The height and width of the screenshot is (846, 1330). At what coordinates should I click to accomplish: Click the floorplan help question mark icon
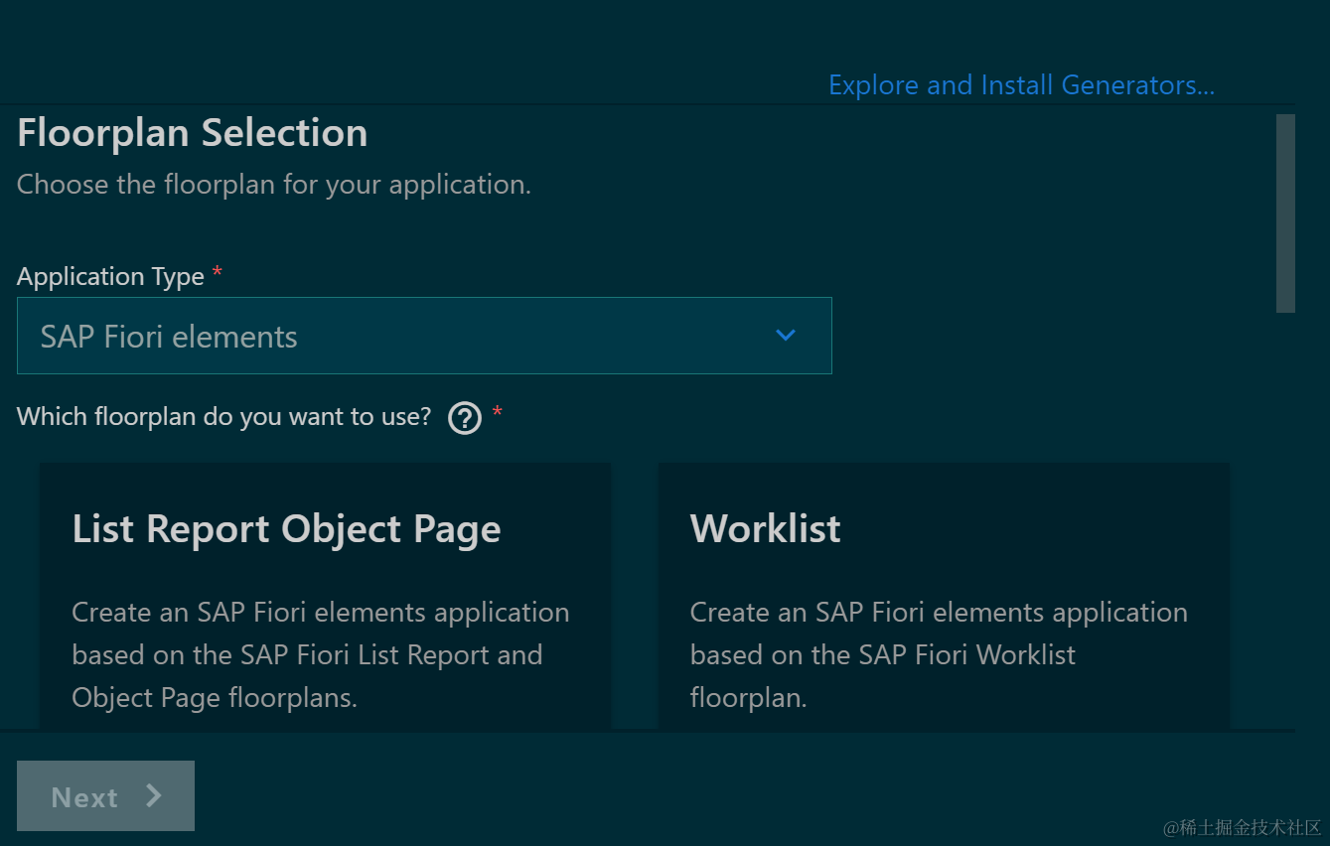(x=465, y=418)
